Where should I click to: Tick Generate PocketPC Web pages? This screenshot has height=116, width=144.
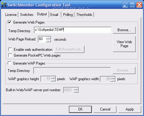click(10, 55)
